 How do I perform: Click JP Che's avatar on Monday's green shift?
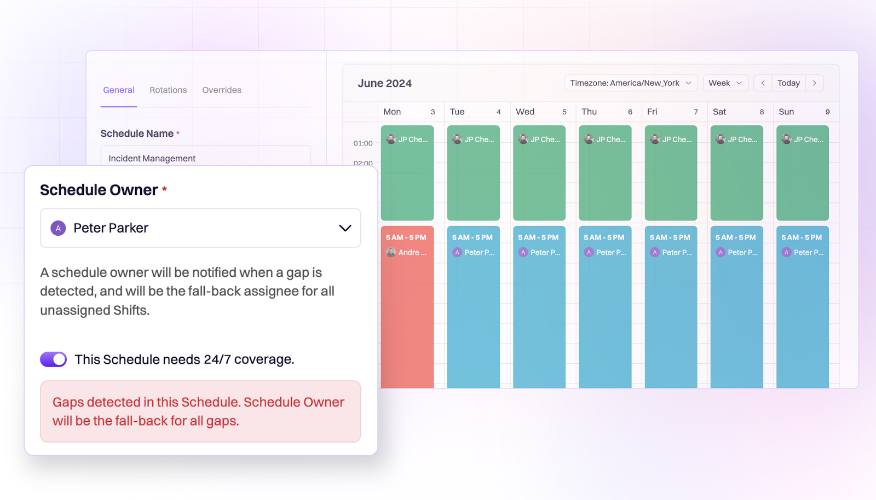tap(391, 139)
